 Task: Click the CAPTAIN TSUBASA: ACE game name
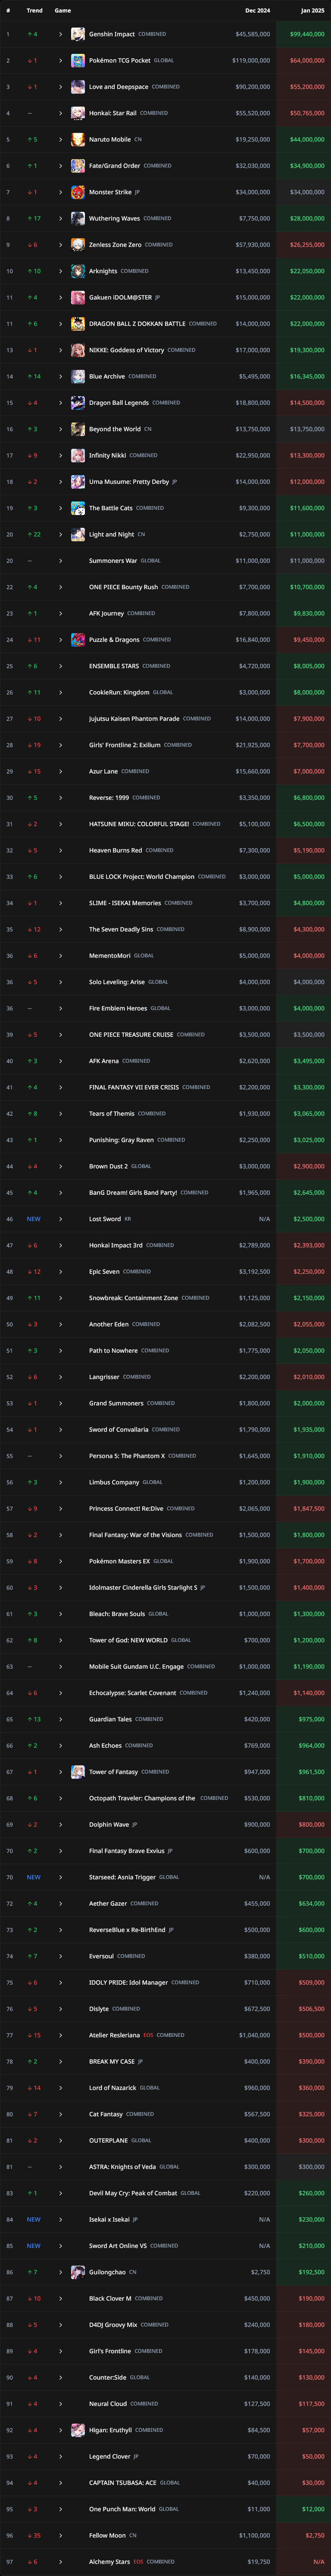click(x=122, y=2483)
